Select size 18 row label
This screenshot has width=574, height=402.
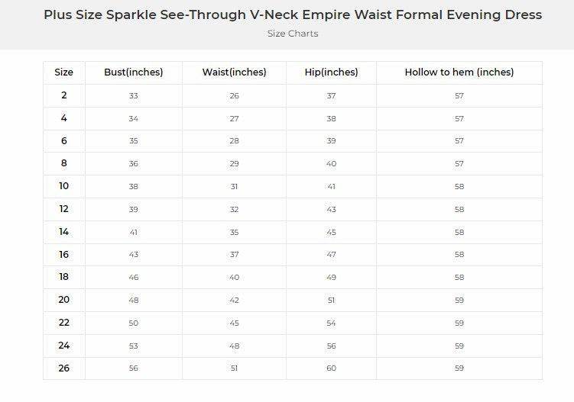coord(64,278)
